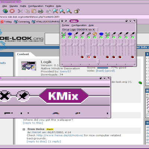
Task: Click the Paste clipboard icon
Action: click(34, 11)
